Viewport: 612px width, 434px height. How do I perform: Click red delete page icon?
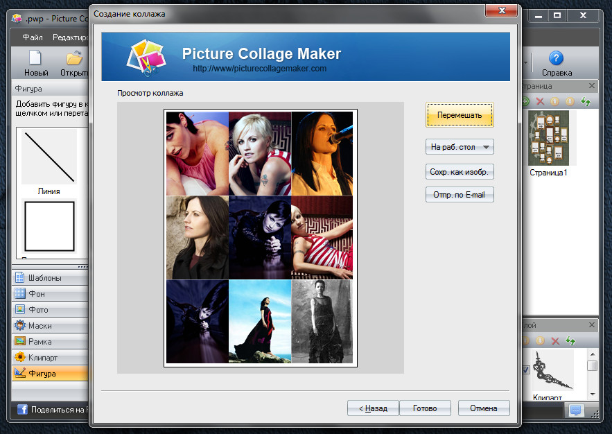point(540,101)
